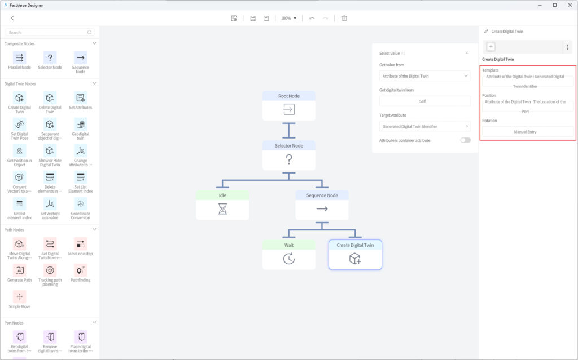578x360 pixels.
Task: Select the Selector Node on canvas
Action: click(x=288, y=155)
